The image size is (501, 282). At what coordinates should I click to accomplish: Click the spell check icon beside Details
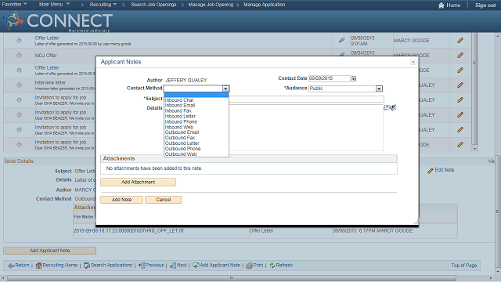[x=390, y=108]
